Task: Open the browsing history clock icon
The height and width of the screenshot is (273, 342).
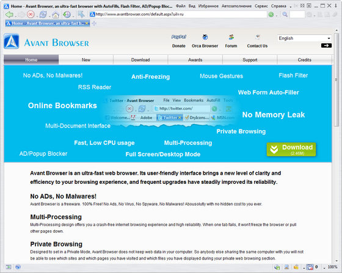Action: pos(67,15)
